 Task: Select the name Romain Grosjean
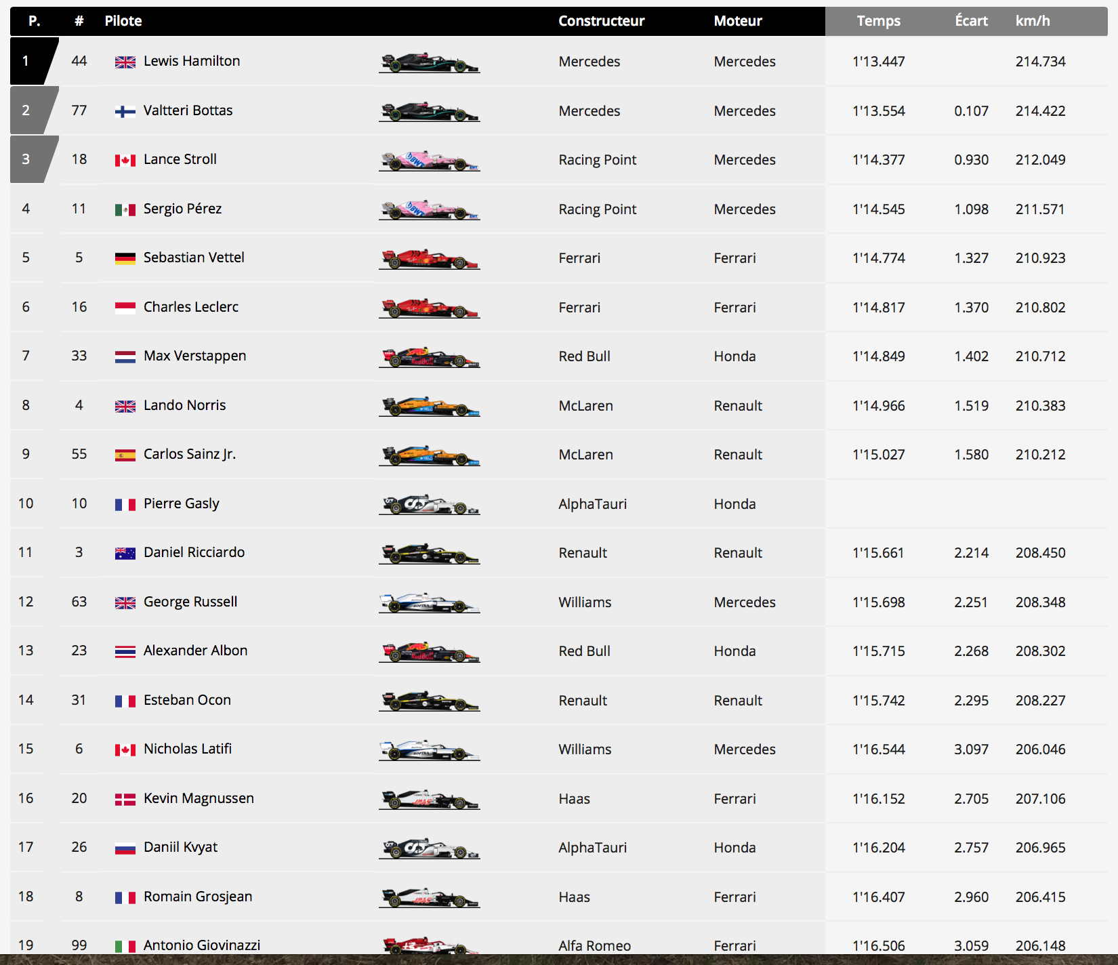coord(198,897)
